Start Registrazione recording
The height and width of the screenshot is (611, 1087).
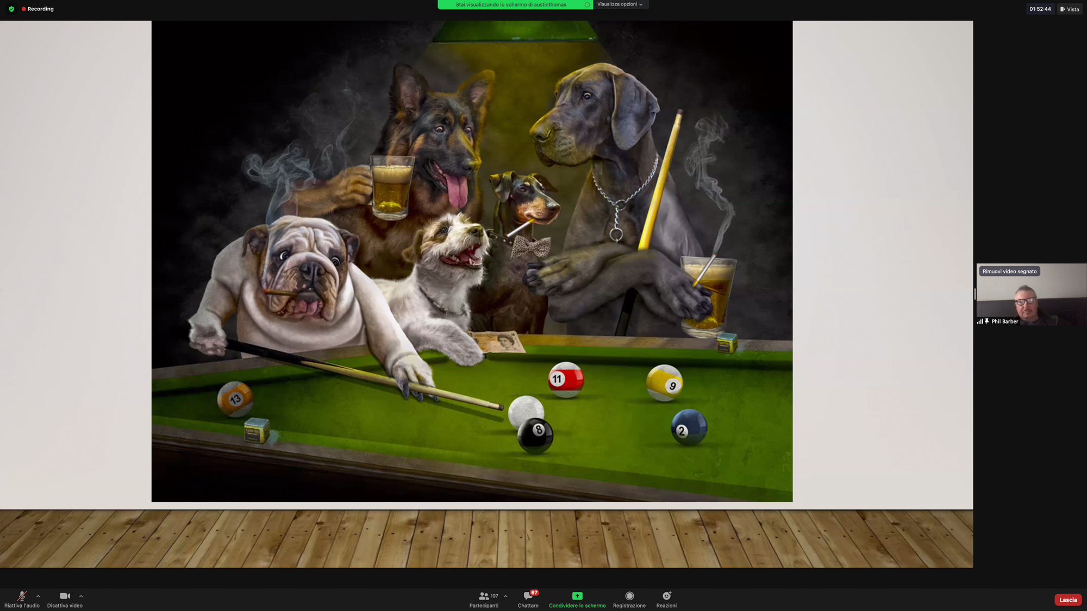(x=629, y=599)
